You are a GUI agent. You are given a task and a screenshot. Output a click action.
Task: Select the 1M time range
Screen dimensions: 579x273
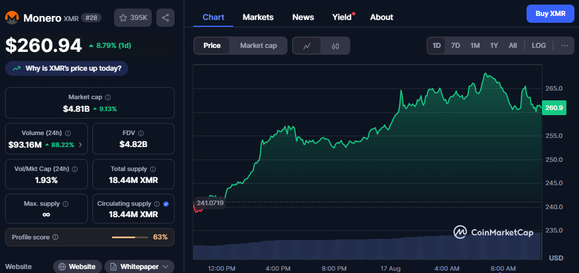tap(475, 46)
